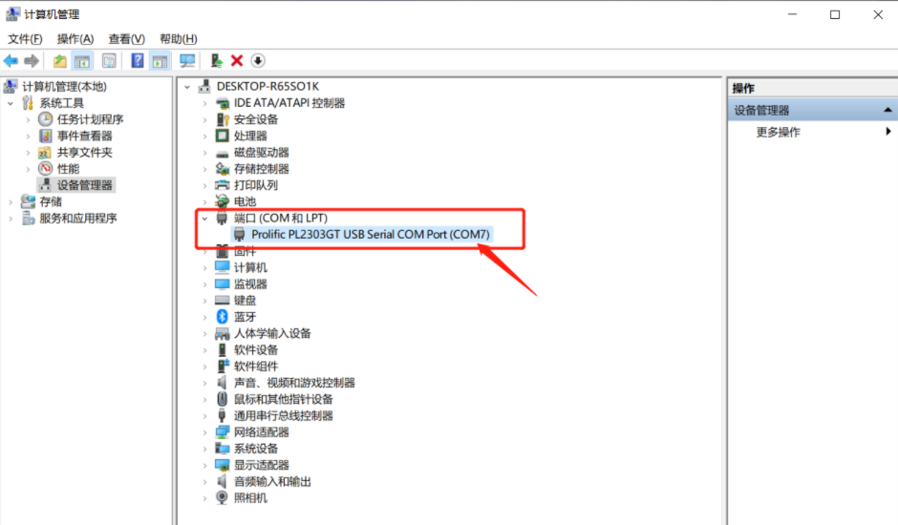Screen dimensions: 898x525
Task: Select the 软件设备 row
Action: pyautogui.click(x=255, y=349)
